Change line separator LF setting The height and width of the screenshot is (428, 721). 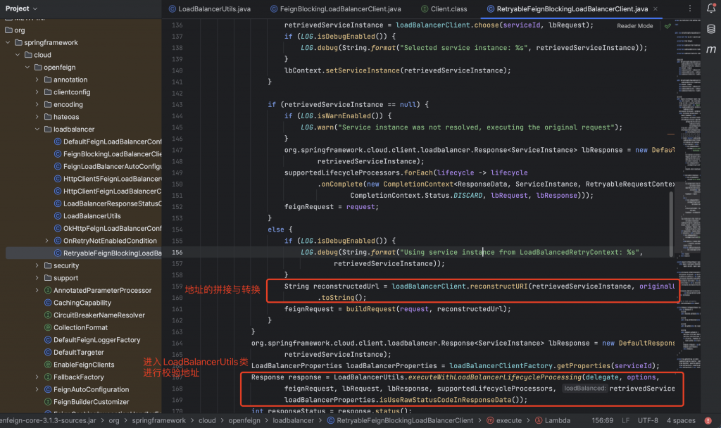(x=625, y=421)
